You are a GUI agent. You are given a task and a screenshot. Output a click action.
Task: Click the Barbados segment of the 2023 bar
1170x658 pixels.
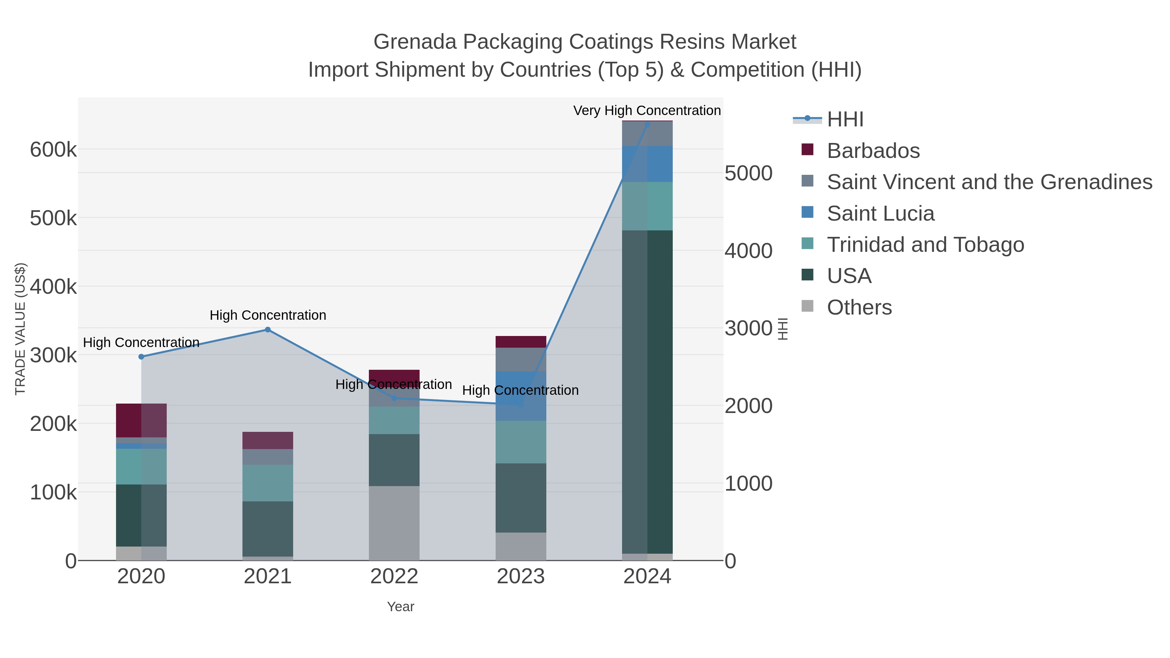[521, 342]
